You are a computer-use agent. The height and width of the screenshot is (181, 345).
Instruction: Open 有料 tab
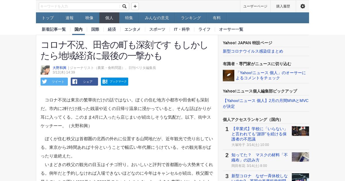coord(217,18)
